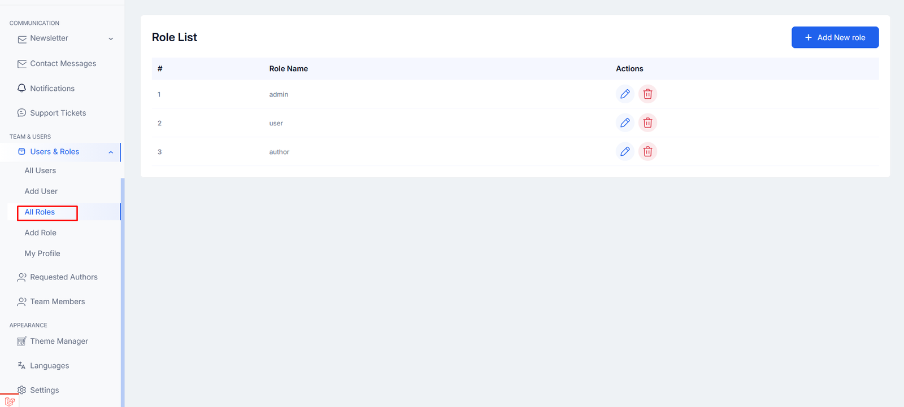Open Notifications page

(x=53, y=88)
